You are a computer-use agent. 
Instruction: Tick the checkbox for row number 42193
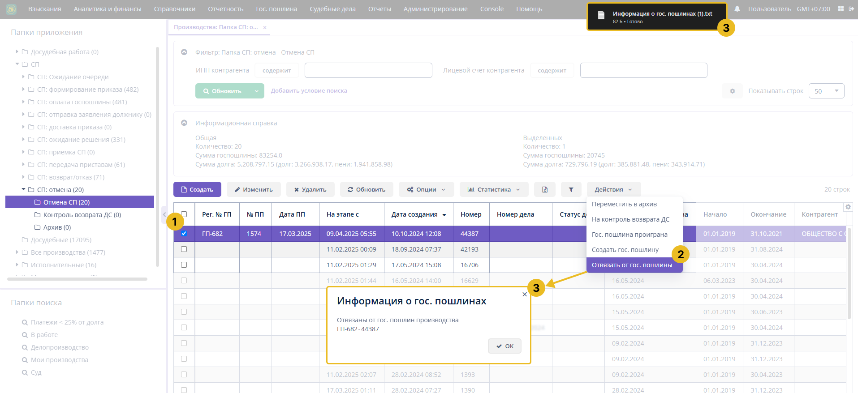(x=184, y=249)
